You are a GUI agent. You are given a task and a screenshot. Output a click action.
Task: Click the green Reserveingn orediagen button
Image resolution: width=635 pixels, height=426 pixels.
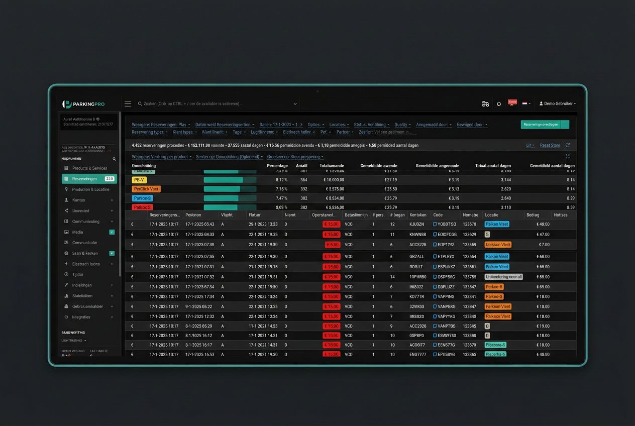coord(541,125)
